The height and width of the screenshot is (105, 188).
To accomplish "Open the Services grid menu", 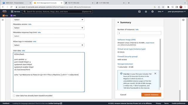I will point(16,12).
